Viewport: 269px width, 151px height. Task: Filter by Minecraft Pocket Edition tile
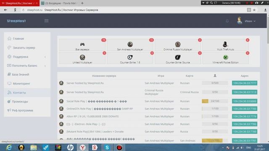[x=225, y=58]
